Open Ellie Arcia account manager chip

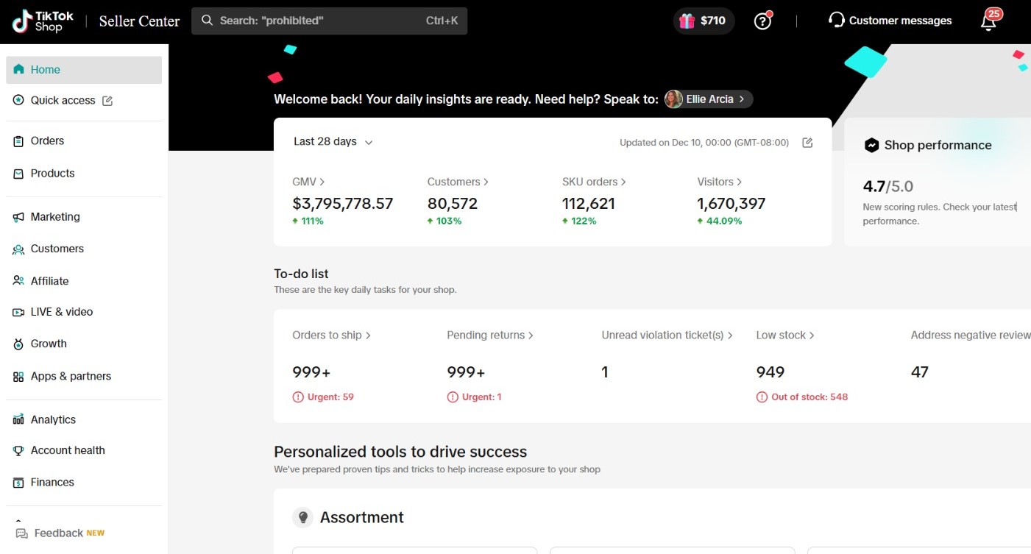pos(709,99)
